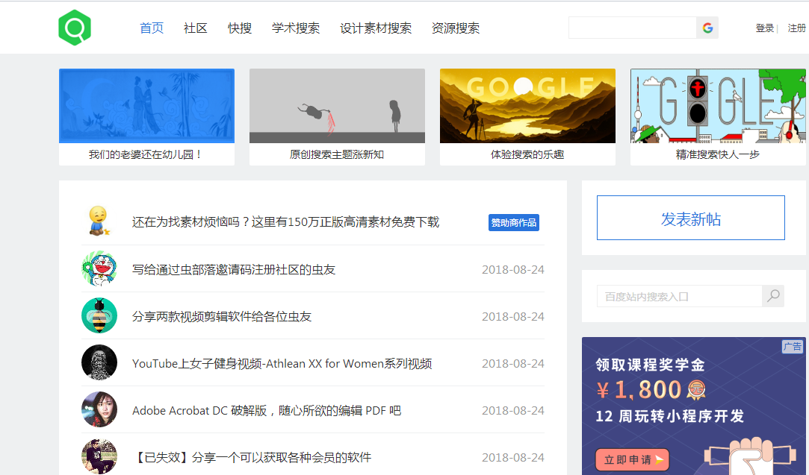Open the Adobe Acrobat DC 破解版 post

[266, 411]
